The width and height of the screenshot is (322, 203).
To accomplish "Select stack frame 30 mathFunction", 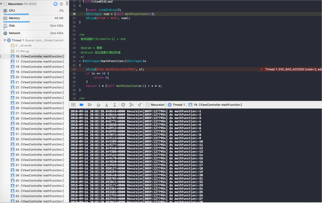I will pyautogui.click(x=37, y=129).
